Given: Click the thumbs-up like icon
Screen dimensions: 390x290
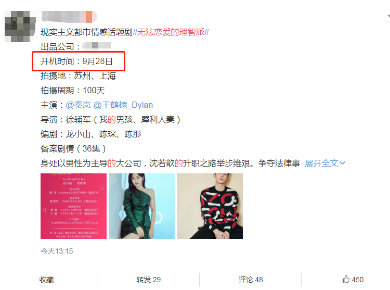Looking at the screenshot, I should tap(346, 279).
